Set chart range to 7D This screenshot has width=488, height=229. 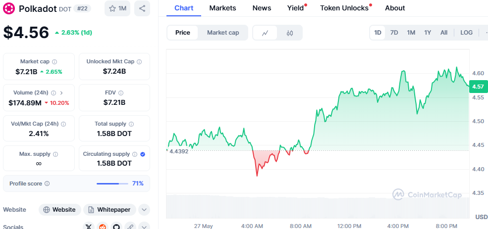(394, 33)
